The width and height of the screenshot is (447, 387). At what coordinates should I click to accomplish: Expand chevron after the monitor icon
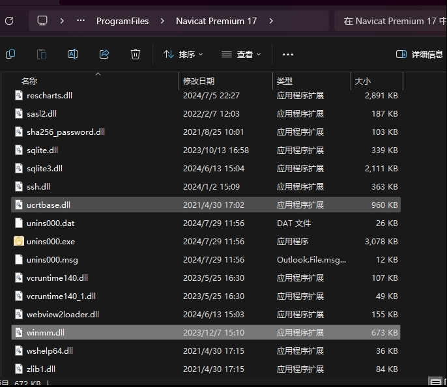pos(62,21)
